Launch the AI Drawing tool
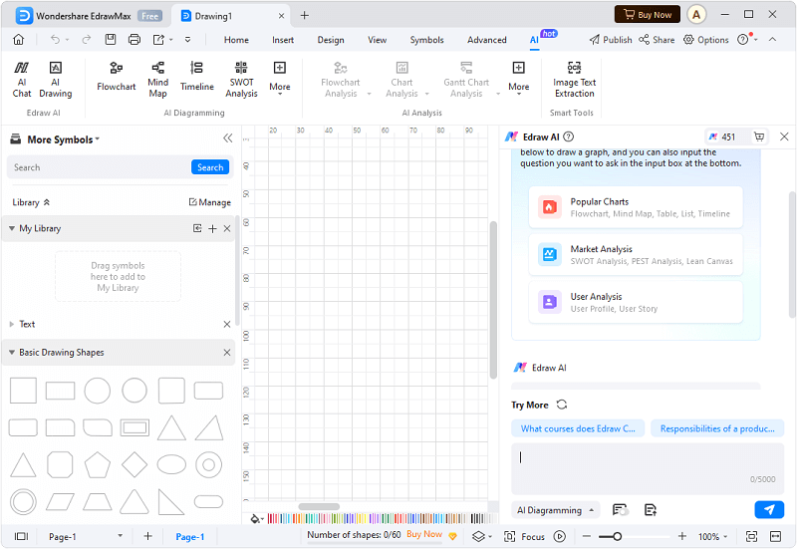Image resolution: width=797 pixels, height=549 pixels. [x=56, y=78]
